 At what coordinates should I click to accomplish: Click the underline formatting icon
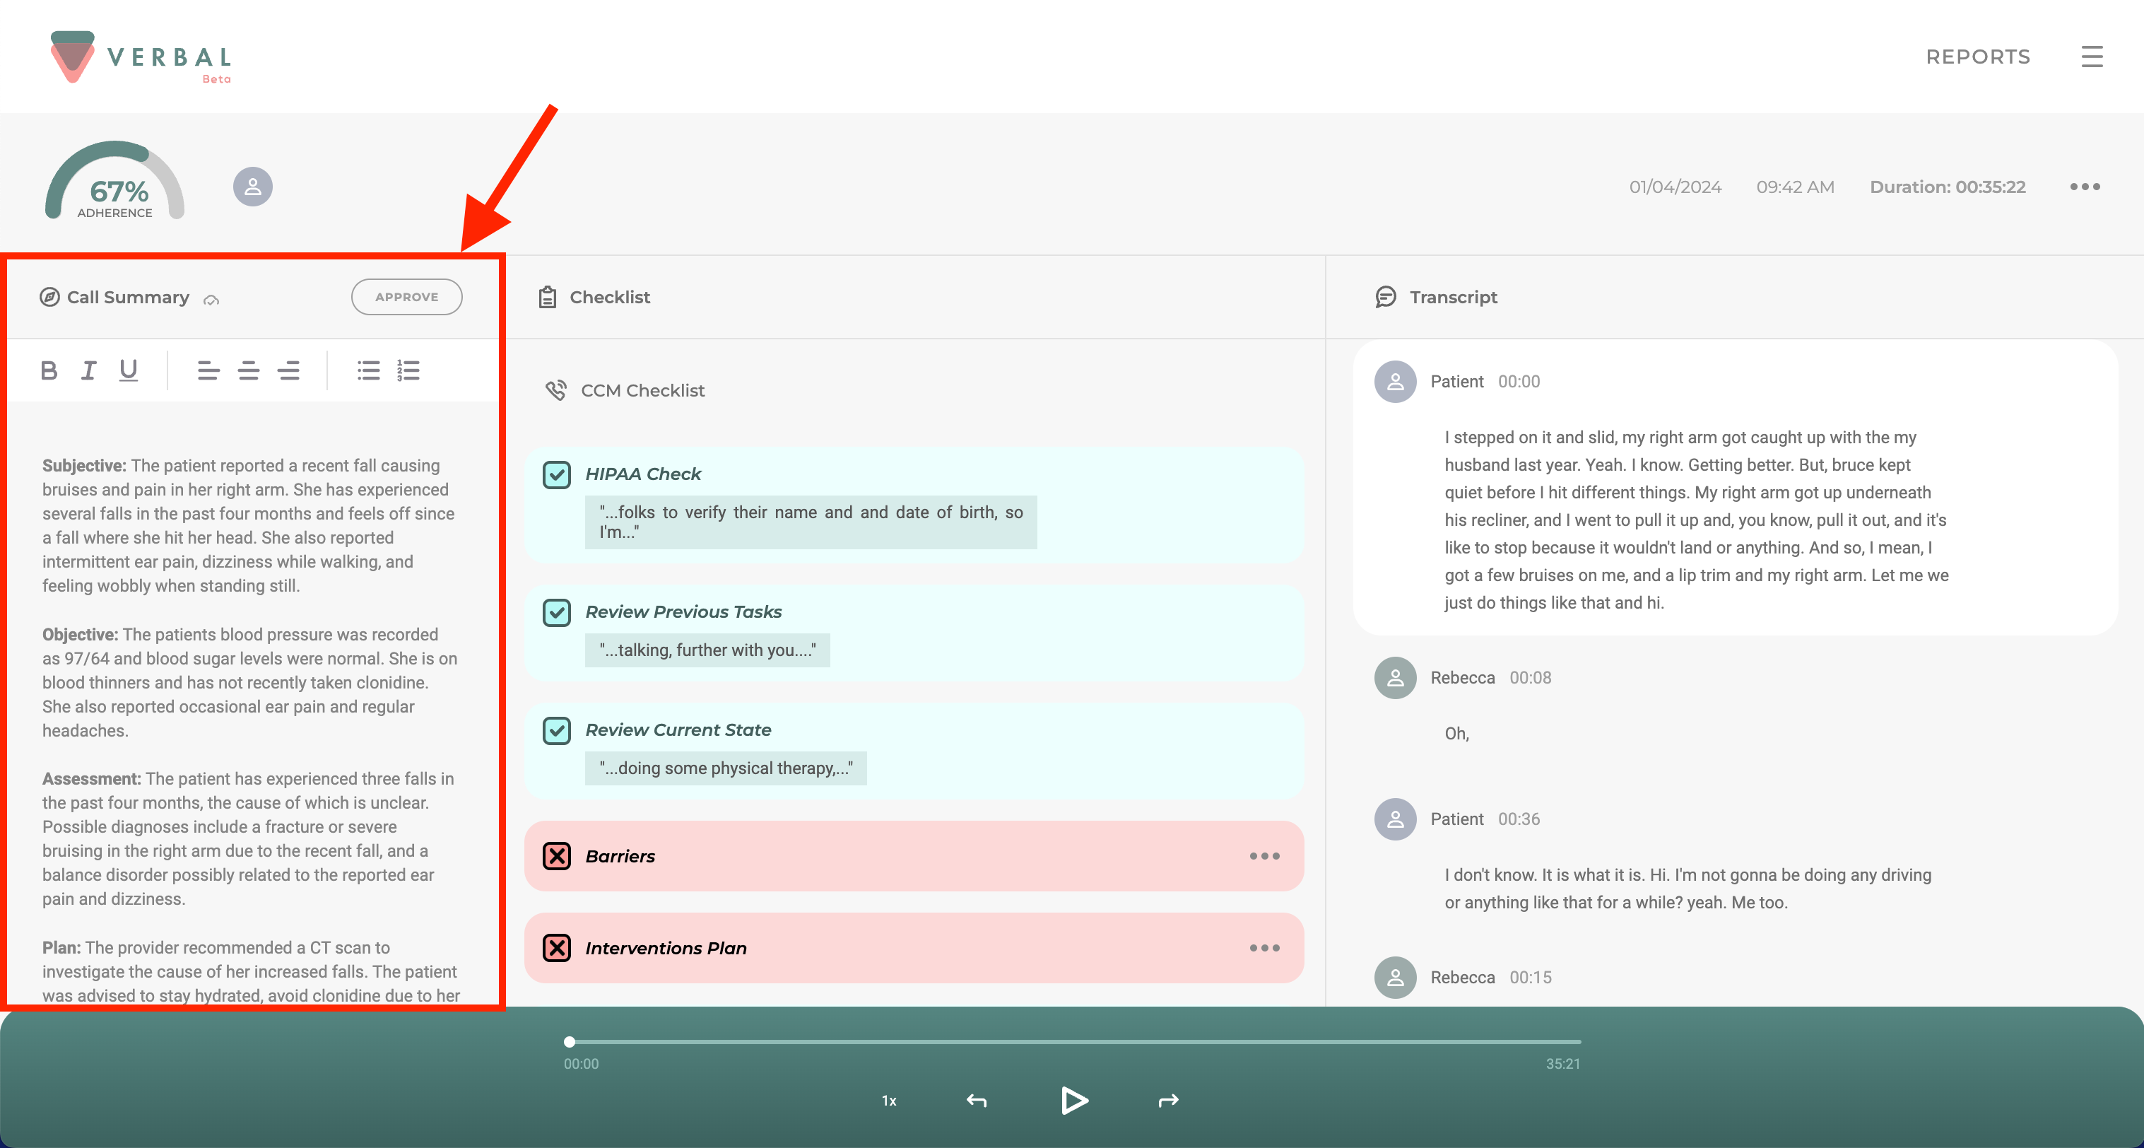tap(128, 370)
